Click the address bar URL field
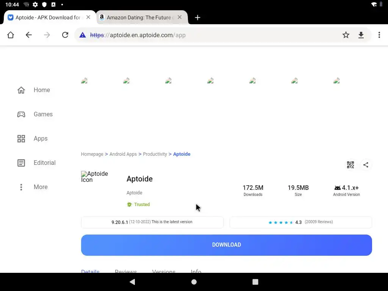 [210, 35]
